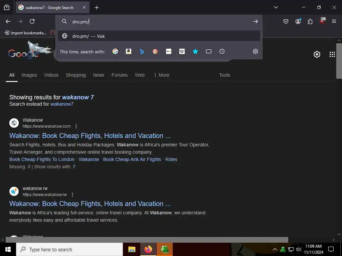Open the Extensions puzzle icon
Image resolution: width=342 pixels, height=256 pixels.
[310, 21]
